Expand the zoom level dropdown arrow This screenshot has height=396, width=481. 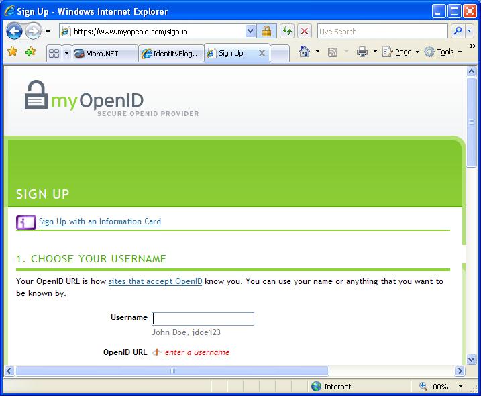coord(460,387)
